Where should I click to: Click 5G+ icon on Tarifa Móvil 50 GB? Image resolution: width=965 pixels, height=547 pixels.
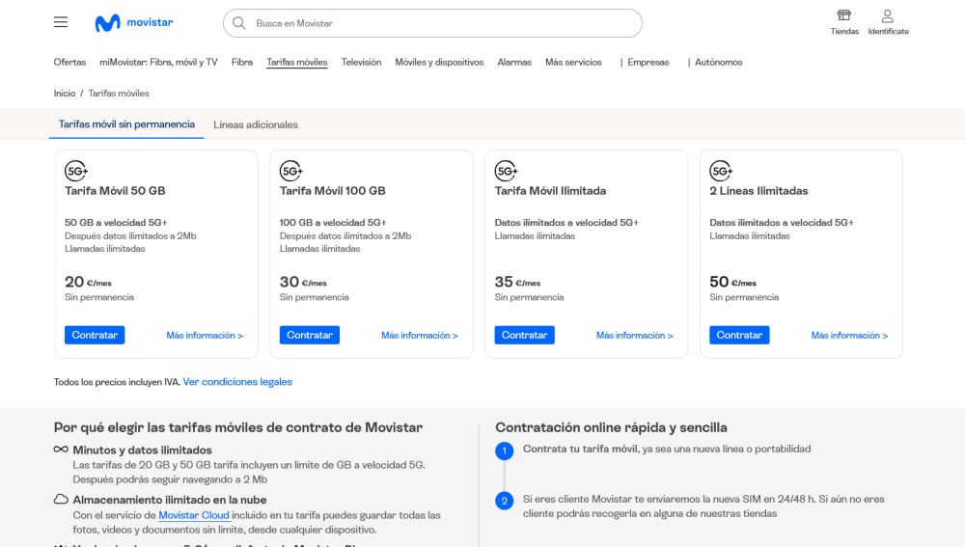pos(75,171)
